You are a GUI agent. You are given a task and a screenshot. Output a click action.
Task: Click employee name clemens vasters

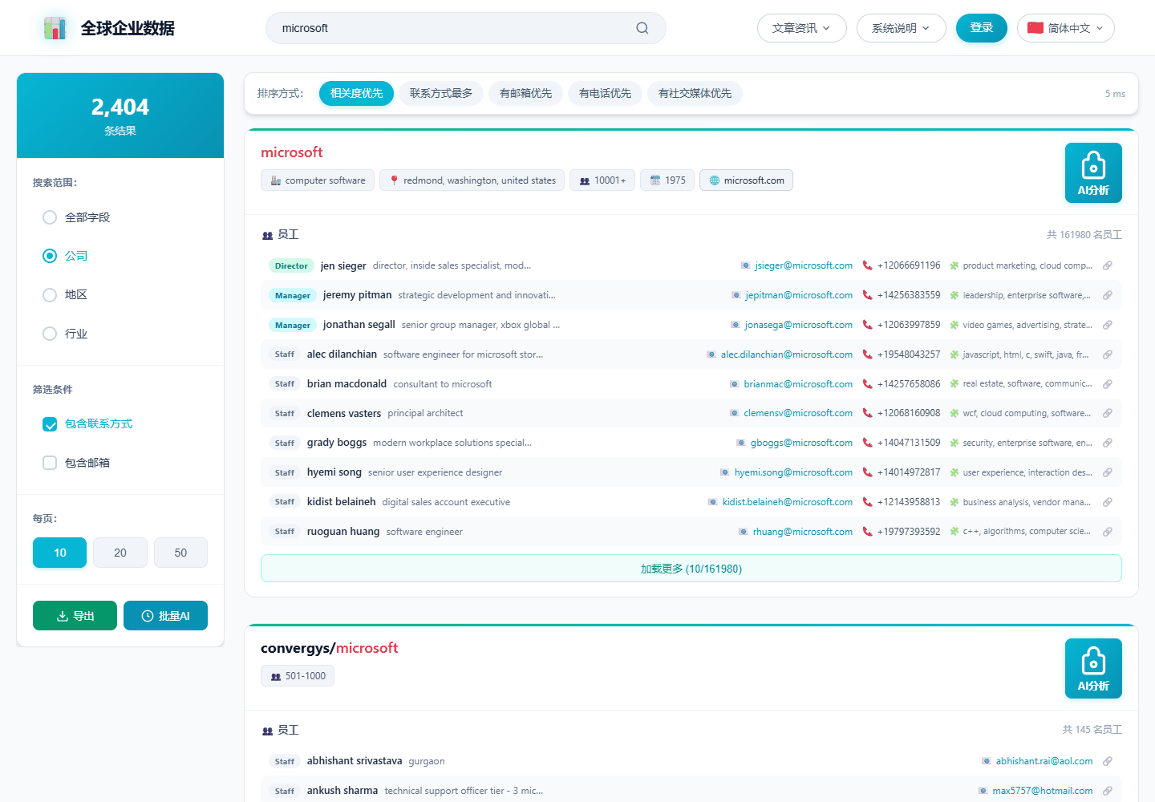tap(344, 414)
